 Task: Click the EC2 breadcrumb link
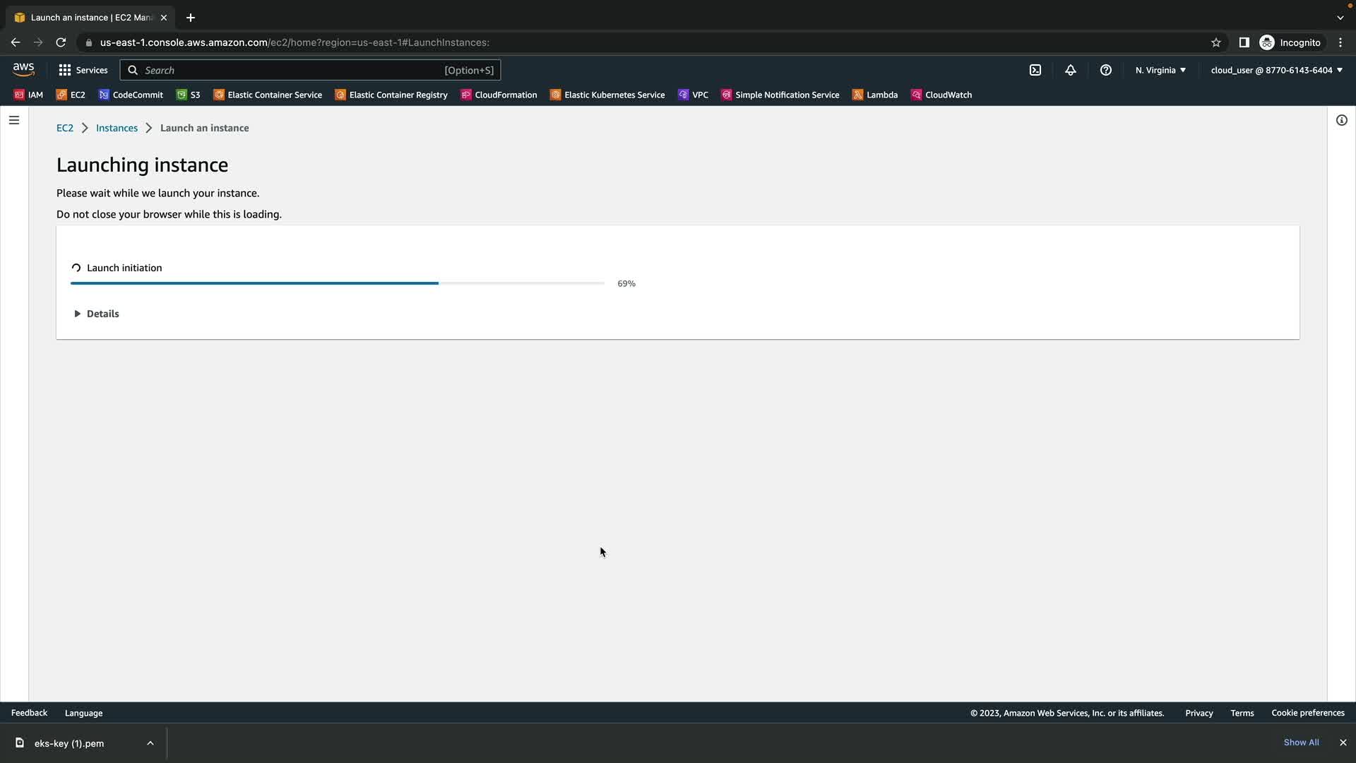(64, 128)
